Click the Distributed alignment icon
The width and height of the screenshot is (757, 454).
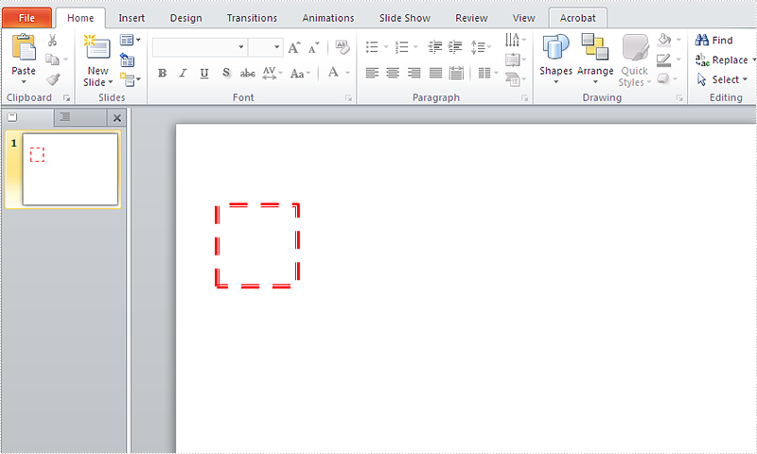coord(456,73)
